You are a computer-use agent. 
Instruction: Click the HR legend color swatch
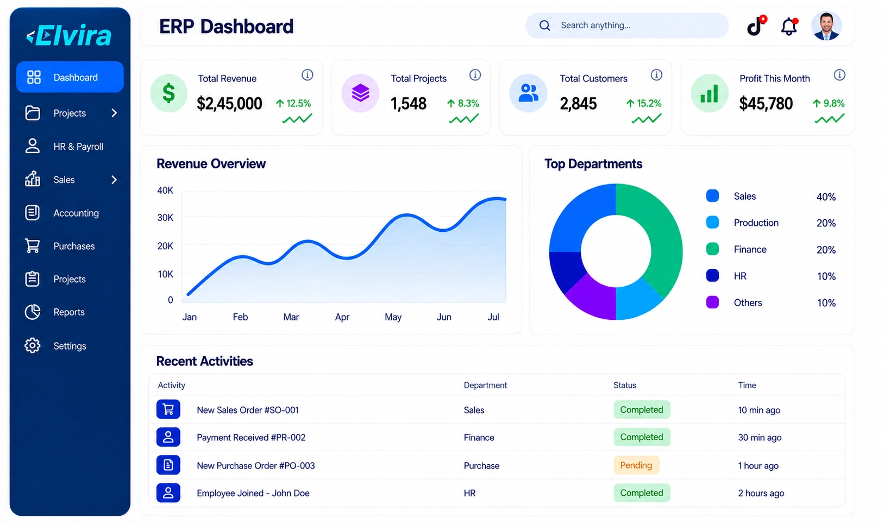pyautogui.click(x=712, y=276)
